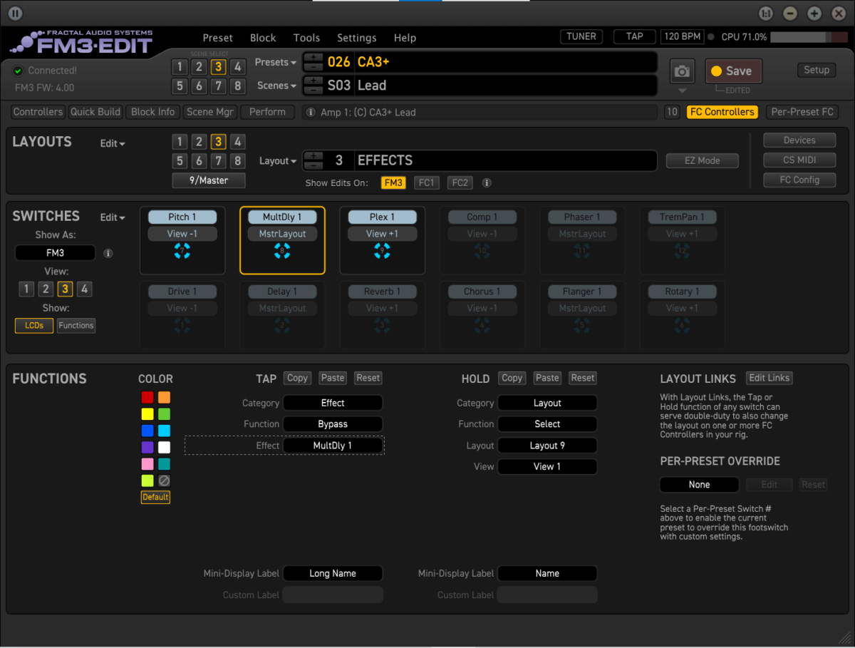Viewport: 855px width, 648px height.
Task: Select scene 4 in Scene Select
Action: click(238, 67)
